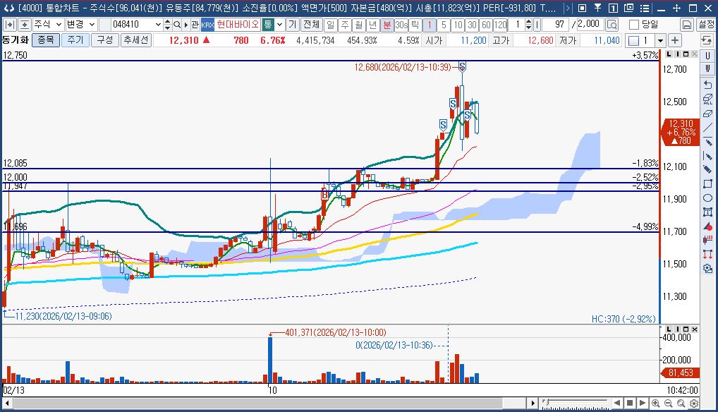Image resolution: width=718 pixels, height=412 pixels.
Task: Toggle the 일 (daily) chart period
Action: click(330, 25)
